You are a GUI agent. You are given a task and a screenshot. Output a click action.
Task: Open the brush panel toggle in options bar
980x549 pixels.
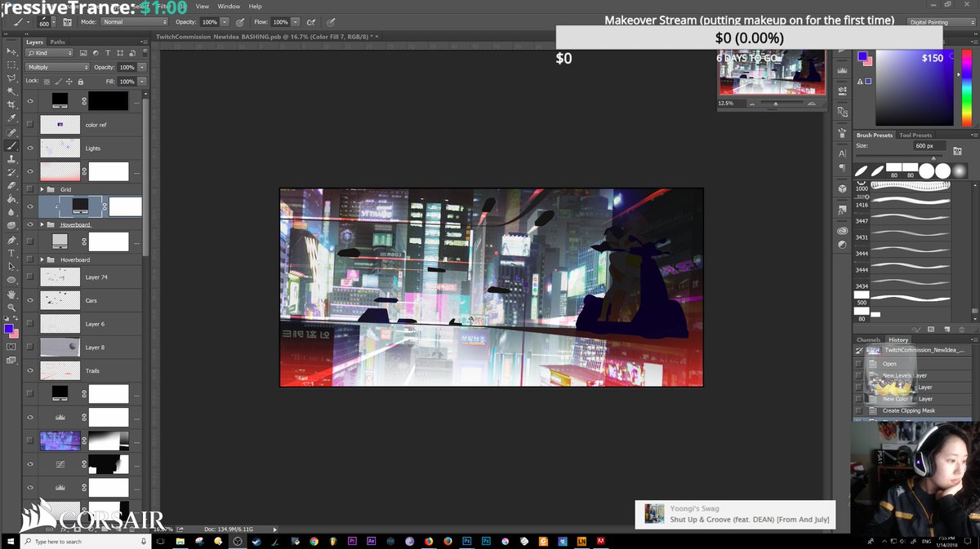68,22
